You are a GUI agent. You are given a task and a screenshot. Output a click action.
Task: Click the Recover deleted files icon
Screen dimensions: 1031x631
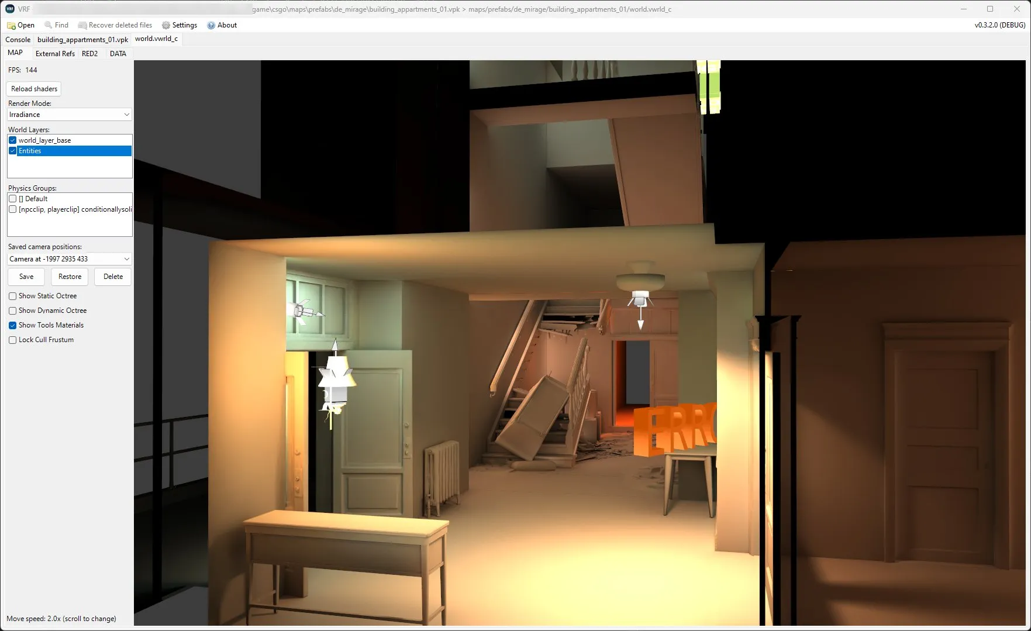click(82, 25)
